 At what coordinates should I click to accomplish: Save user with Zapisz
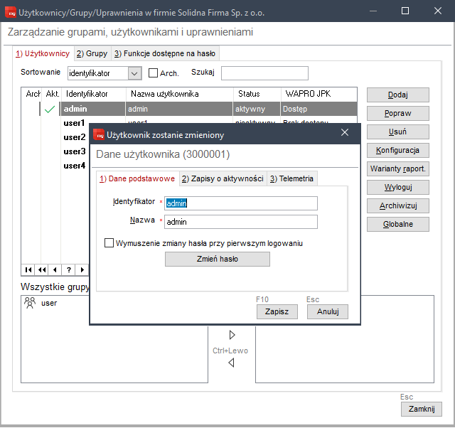[277, 311]
